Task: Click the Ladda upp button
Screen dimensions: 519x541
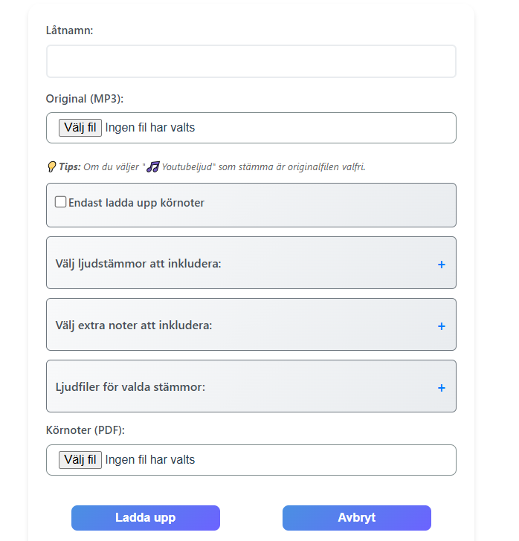Action: pos(146,518)
